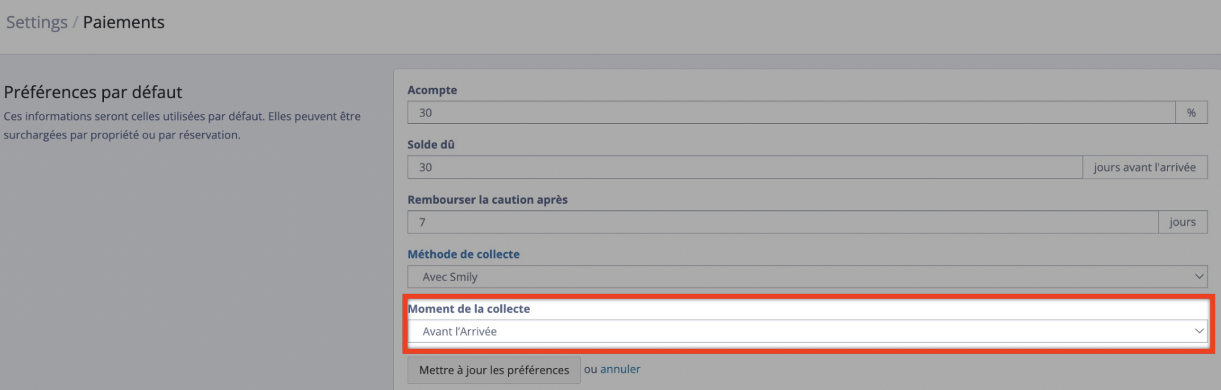This screenshot has height=390, width=1221.
Task: Click the % suffix next to Acompte
Action: click(x=1191, y=113)
